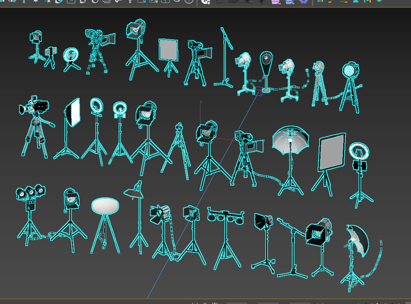Select the small tabletop ring light
Viewport: 411px width, 304px height.
(x=71, y=60)
